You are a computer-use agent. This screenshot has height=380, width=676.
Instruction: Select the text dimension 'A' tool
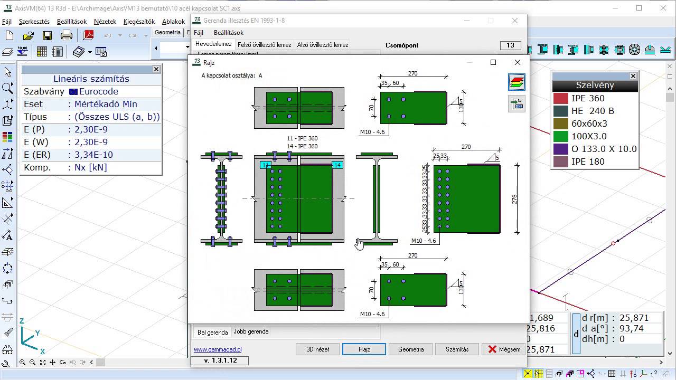[7, 235]
